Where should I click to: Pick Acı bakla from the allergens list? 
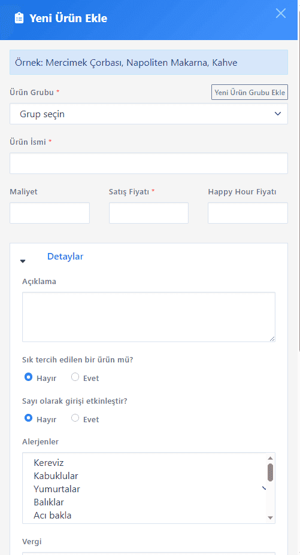(x=53, y=516)
